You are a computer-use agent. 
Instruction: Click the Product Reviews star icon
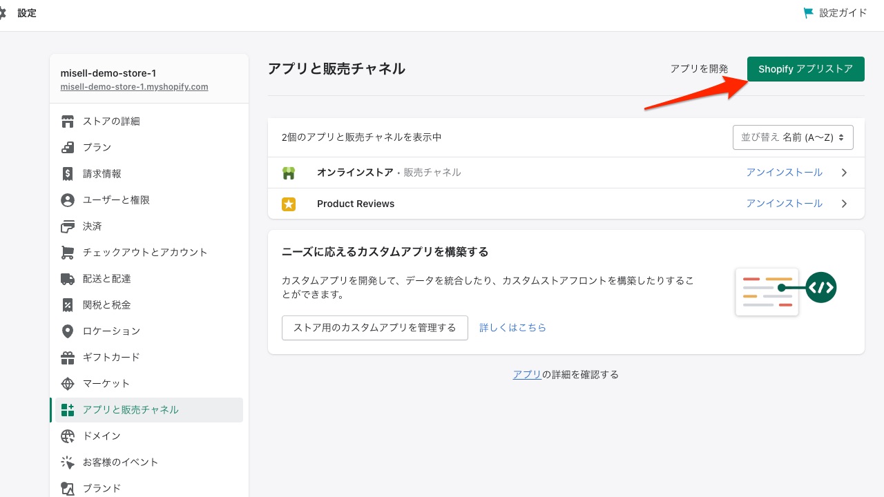click(289, 204)
